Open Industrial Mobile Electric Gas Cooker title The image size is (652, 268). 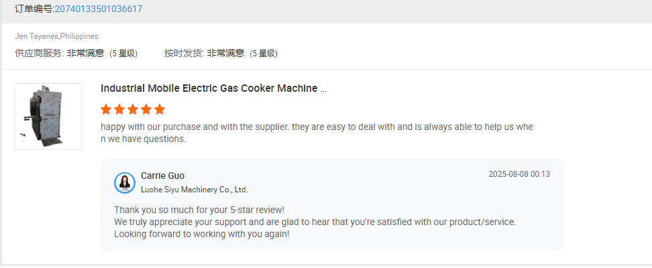[x=213, y=88]
